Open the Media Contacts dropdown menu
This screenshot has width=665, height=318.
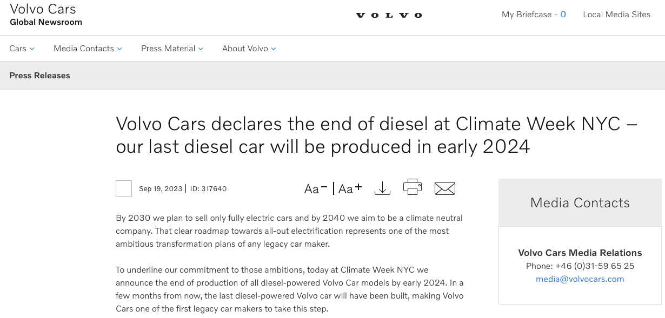88,49
